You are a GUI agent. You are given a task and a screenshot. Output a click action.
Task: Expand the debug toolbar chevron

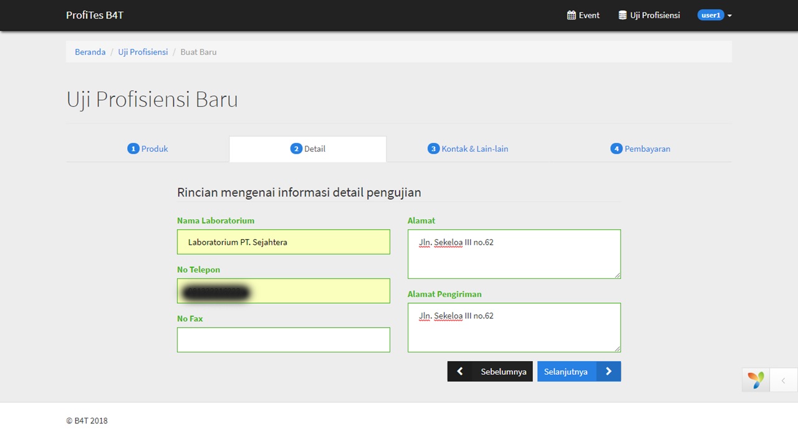click(783, 380)
